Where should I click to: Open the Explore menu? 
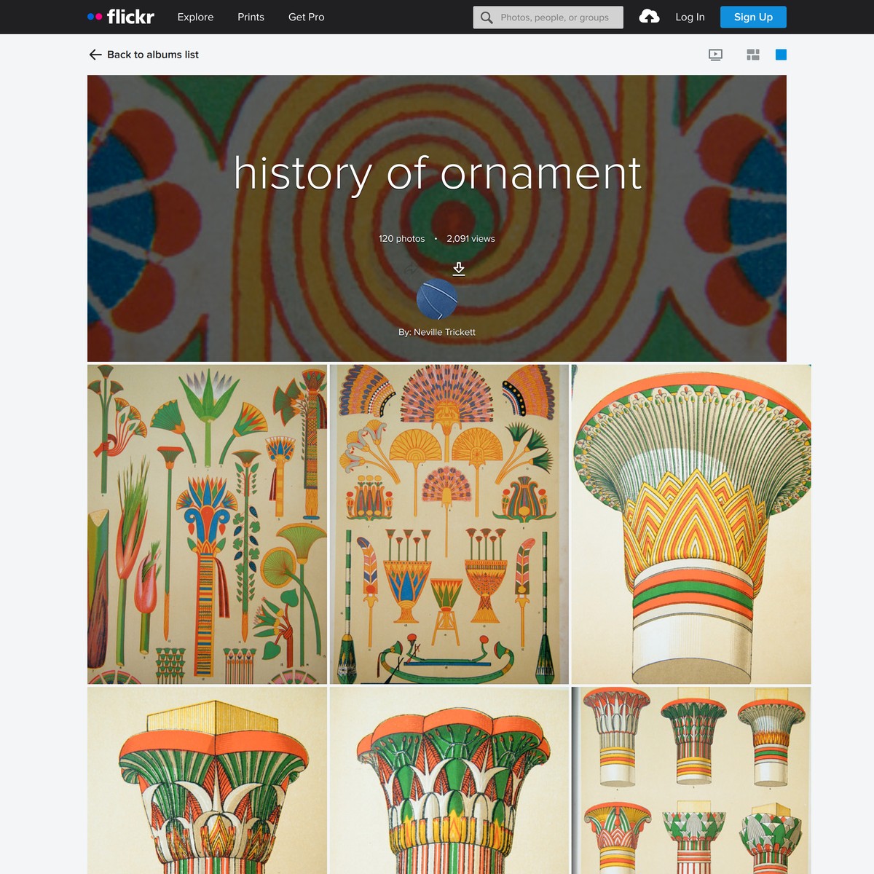click(x=195, y=17)
